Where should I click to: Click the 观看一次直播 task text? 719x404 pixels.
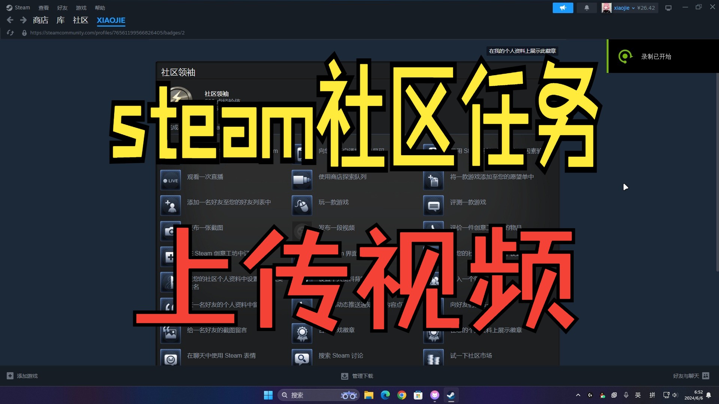click(205, 177)
